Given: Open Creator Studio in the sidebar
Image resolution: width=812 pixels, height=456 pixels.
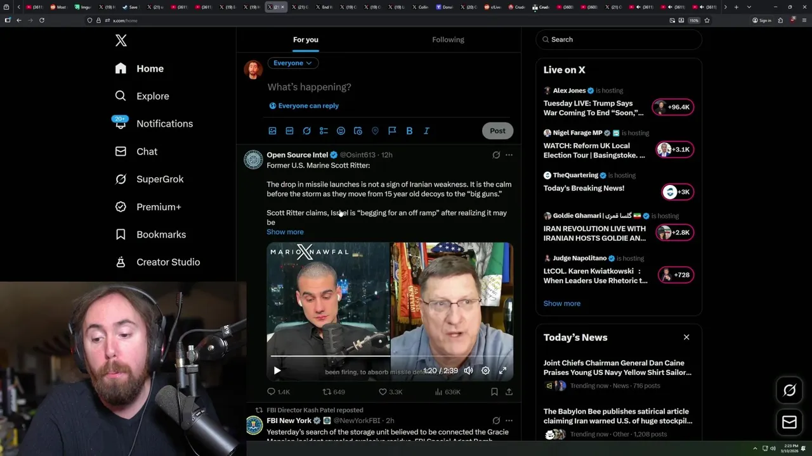Looking at the screenshot, I should [x=157, y=262].
